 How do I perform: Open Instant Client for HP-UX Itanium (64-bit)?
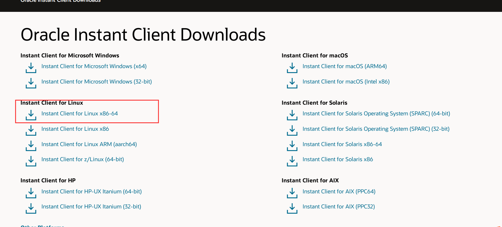92,192
